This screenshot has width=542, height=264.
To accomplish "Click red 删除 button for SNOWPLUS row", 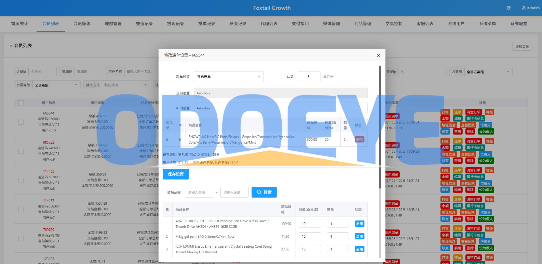I will coord(359,139).
